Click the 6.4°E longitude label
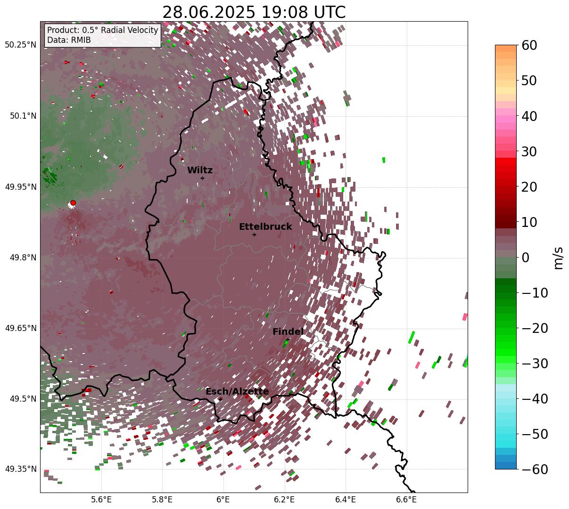This screenshot has width=569, height=509. [x=346, y=500]
